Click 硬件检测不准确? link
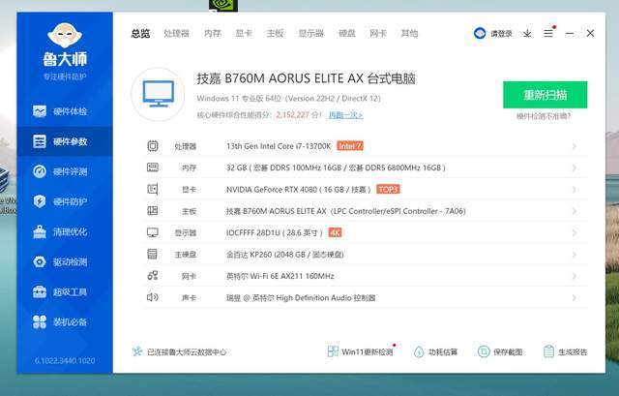The image size is (619, 396). [544, 116]
